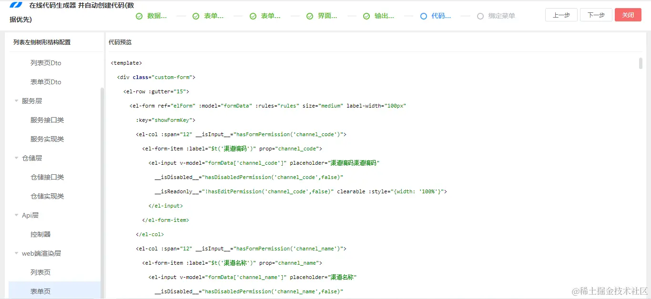Click the red 关闭 button
651x299 pixels.
628,15
